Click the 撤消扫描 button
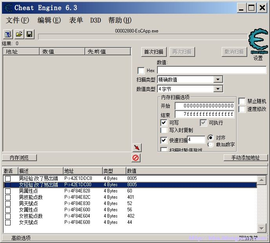The width and height of the screenshot is (270, 243). click(x=234, y=52)
